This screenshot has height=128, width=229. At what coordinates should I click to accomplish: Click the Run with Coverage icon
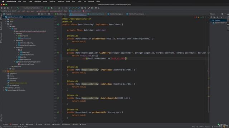coord(52,8)
